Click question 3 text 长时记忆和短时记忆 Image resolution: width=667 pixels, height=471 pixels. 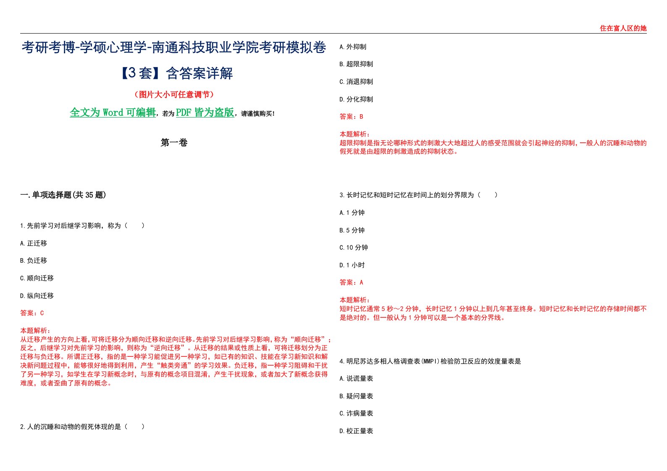pyautogui.click(x=419, y=195)
